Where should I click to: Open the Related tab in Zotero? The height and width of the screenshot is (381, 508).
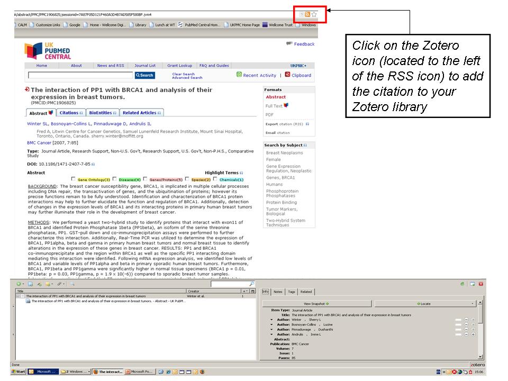pyautogui.click(x=306, y=292)
